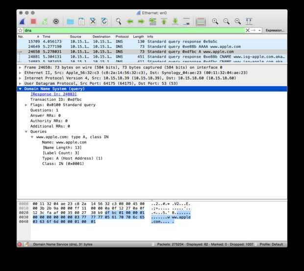The height and width of the screenshot is (271, 304).
Task: Collapse Domain Name System (query) section
Action: (20, 89)
